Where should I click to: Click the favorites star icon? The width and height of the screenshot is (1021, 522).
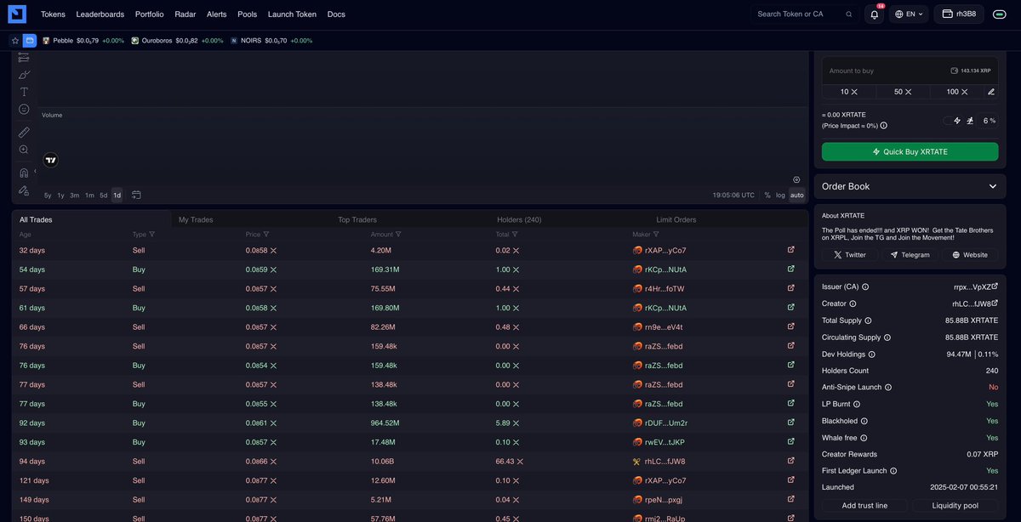[x=15, y=40]
